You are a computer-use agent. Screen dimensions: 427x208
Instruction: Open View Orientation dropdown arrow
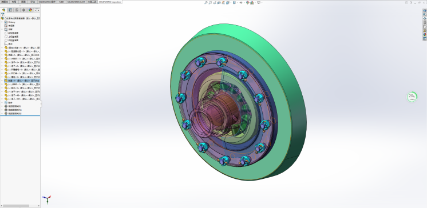tap(231, 3)
